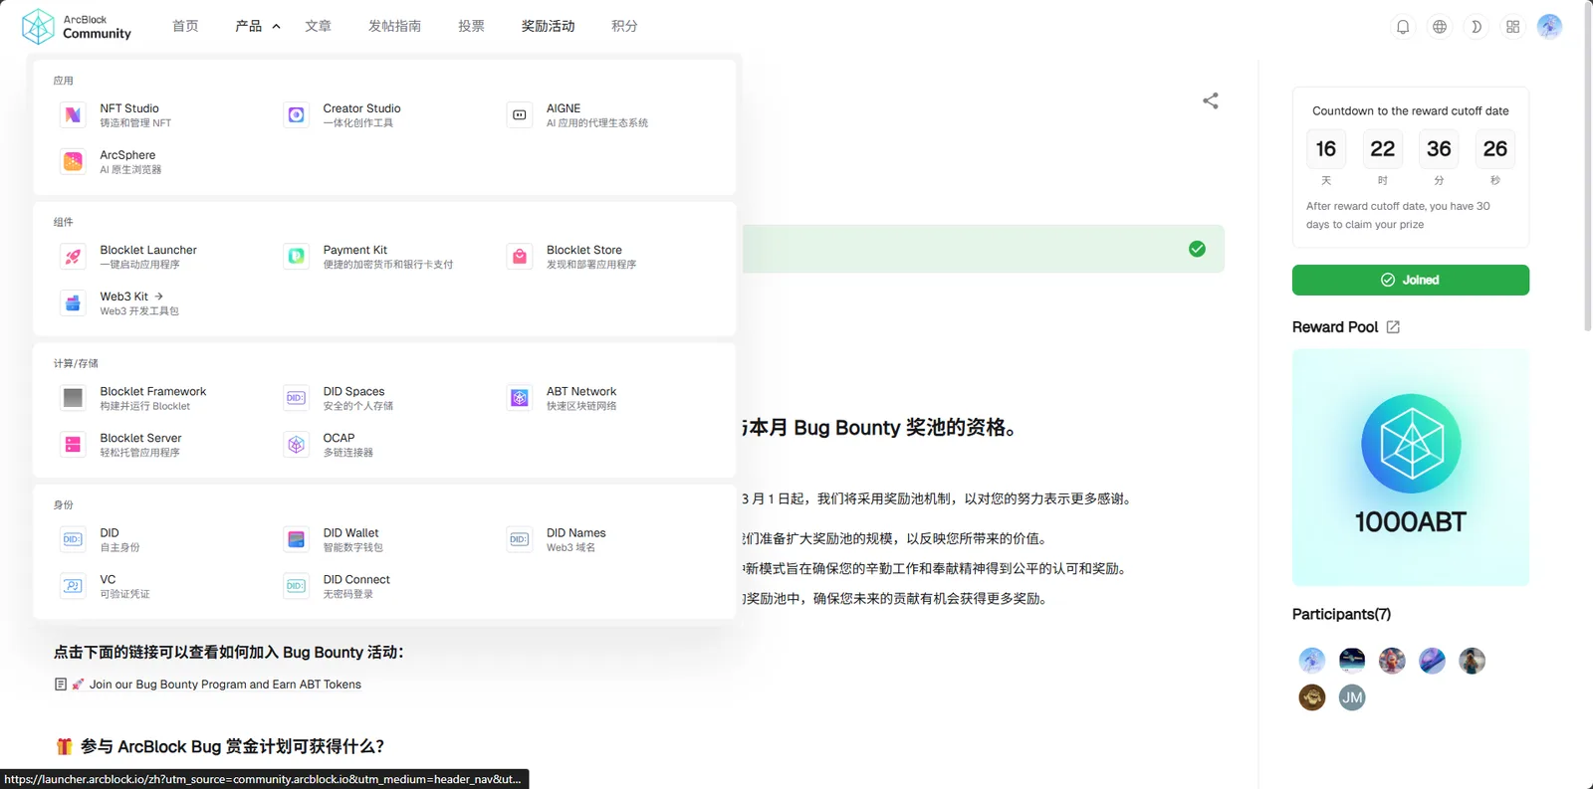Open the DID Wallet link
Viewport: 1593px width, 789px height.
(x=350, y=533)
